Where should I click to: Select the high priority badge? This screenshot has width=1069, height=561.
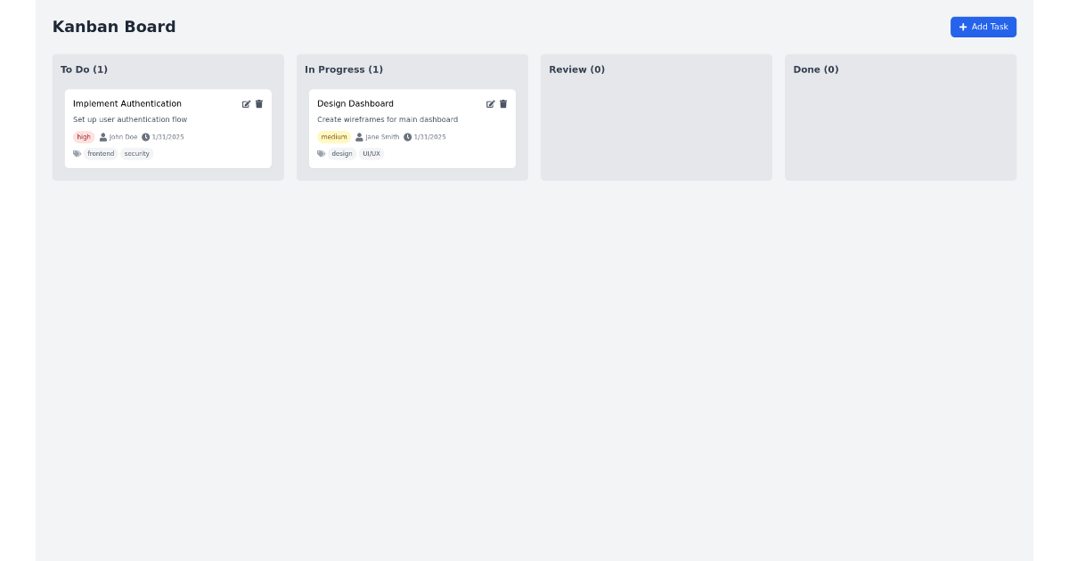pos(84,137)
